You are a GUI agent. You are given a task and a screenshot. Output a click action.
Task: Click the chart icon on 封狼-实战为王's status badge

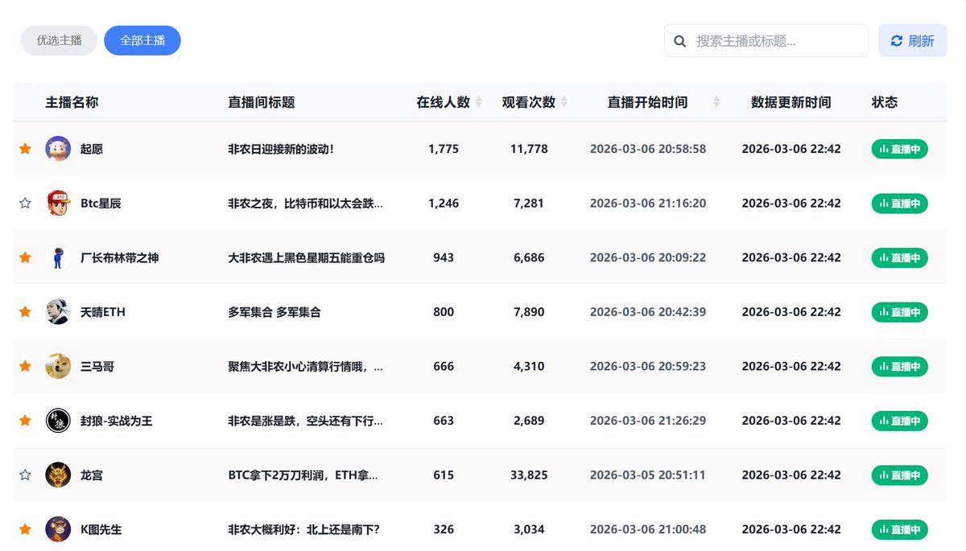(884, 421)
